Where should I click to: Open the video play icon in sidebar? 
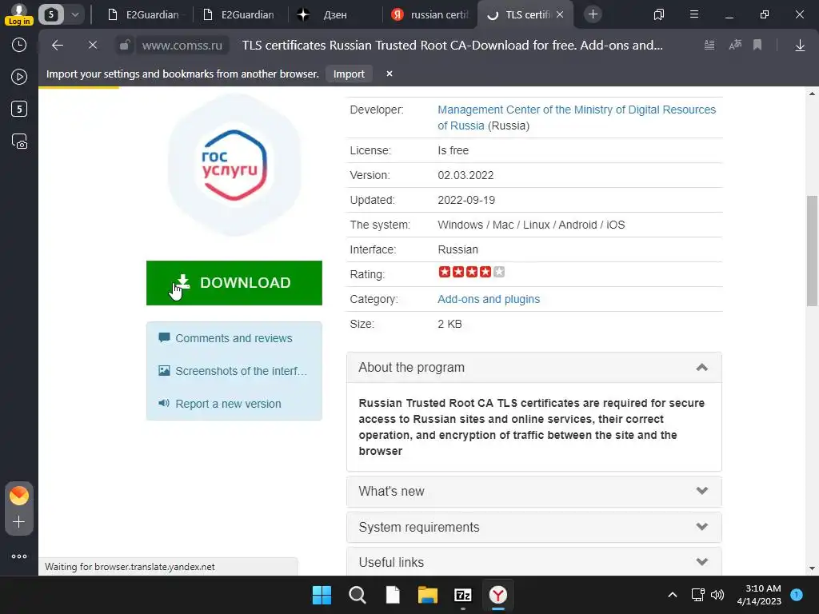19,77
